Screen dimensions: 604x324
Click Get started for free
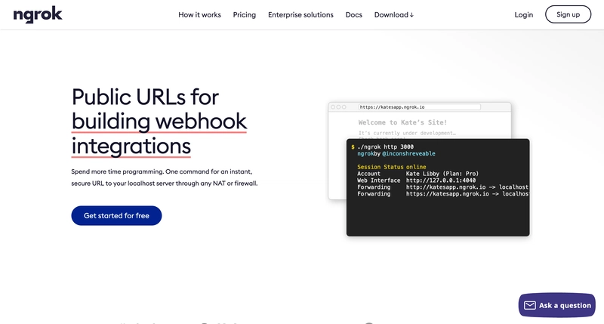116,216
